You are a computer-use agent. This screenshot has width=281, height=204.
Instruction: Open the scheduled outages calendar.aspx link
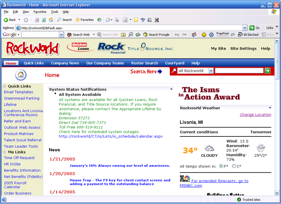pyautogui.click(x=111, y=136)
